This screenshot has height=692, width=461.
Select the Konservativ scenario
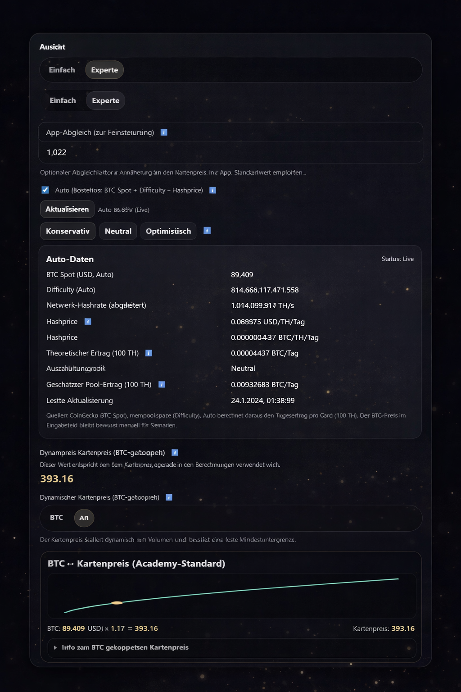(x=68, y=231)
